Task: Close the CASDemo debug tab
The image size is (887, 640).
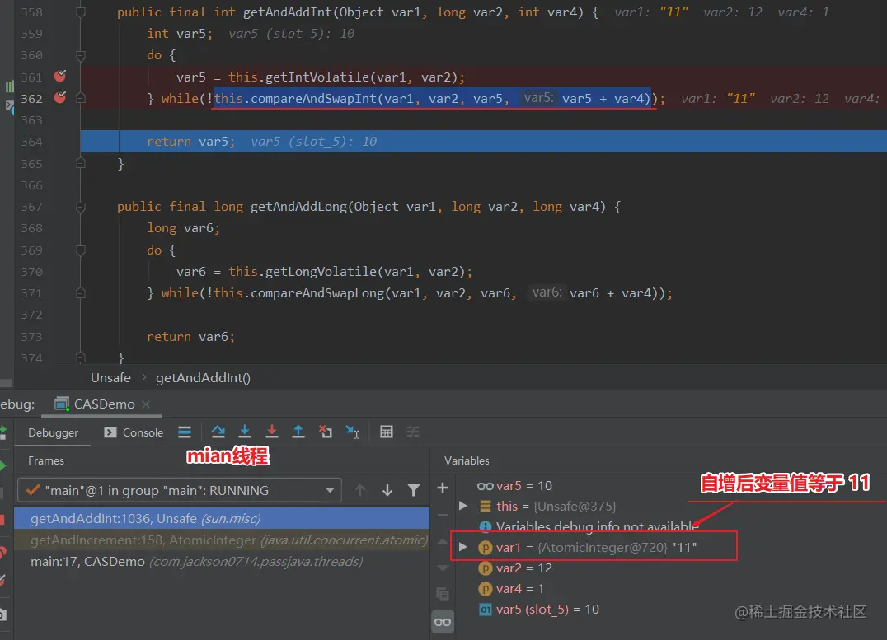Action: [146, 404]
